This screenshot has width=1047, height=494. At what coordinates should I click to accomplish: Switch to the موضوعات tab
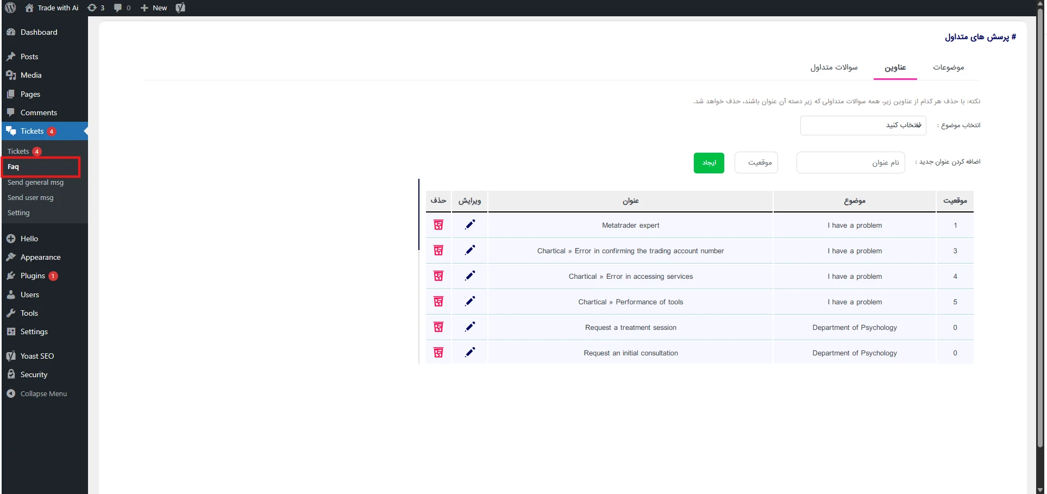click(x=948, y=67)
